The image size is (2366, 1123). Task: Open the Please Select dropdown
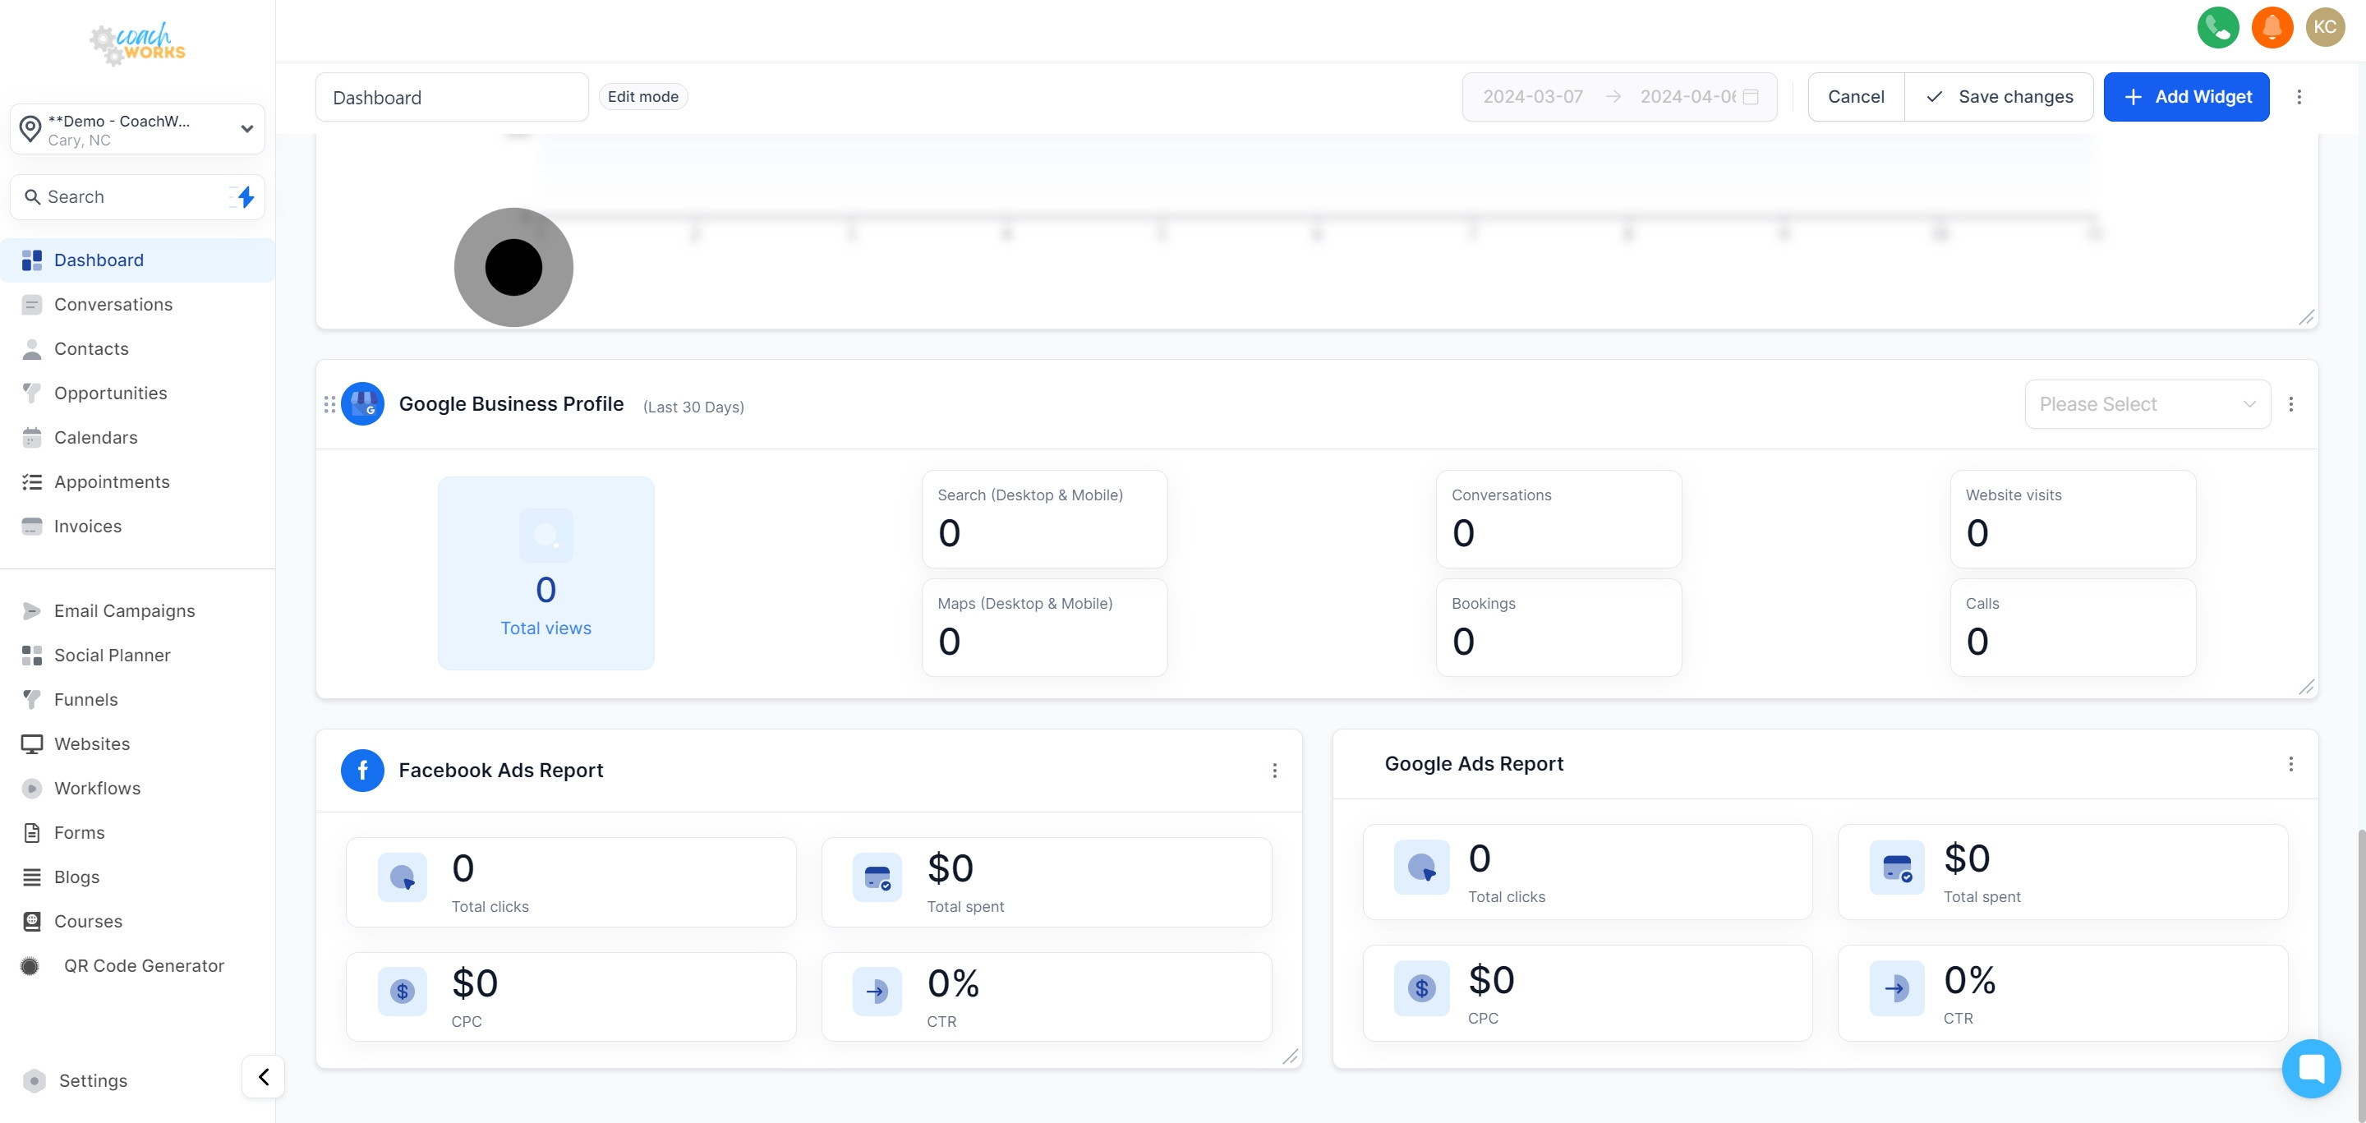point(2147,404)
